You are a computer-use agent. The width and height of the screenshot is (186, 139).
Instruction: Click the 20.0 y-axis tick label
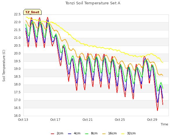tap(17, 53)
